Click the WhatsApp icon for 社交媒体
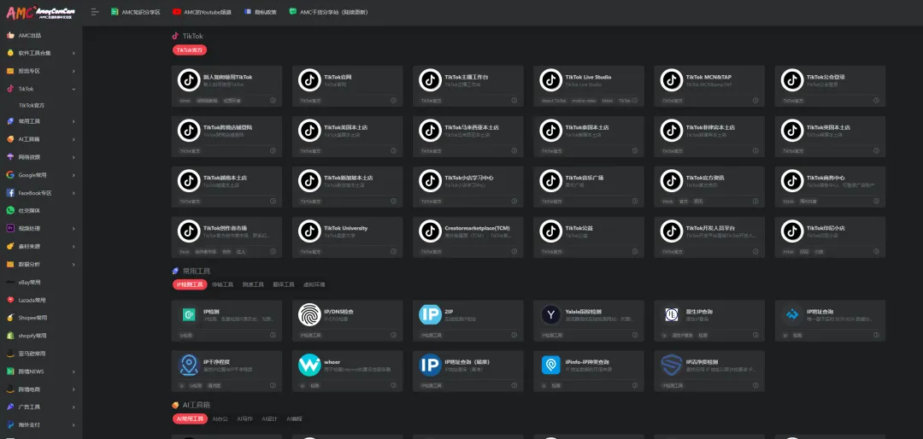 (10, 210)
